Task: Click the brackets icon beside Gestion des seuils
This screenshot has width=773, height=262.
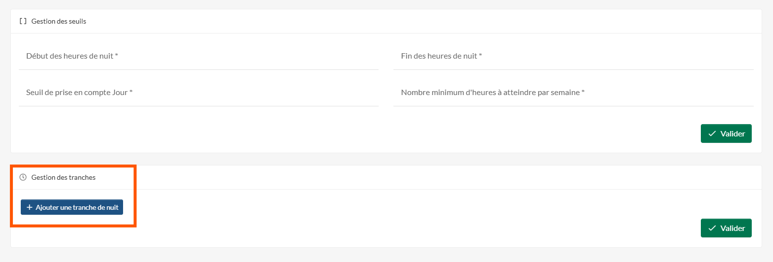Action: [x=23, y=21]
